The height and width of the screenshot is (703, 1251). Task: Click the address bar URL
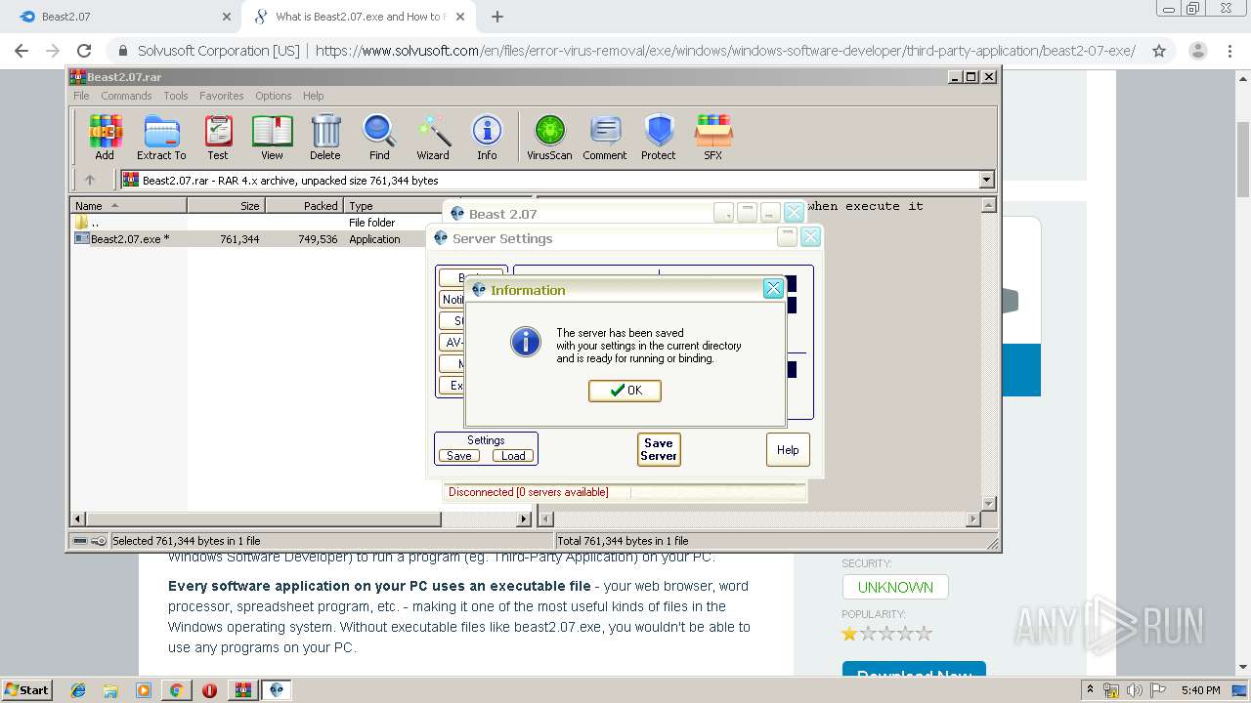(x=725, y=51)
